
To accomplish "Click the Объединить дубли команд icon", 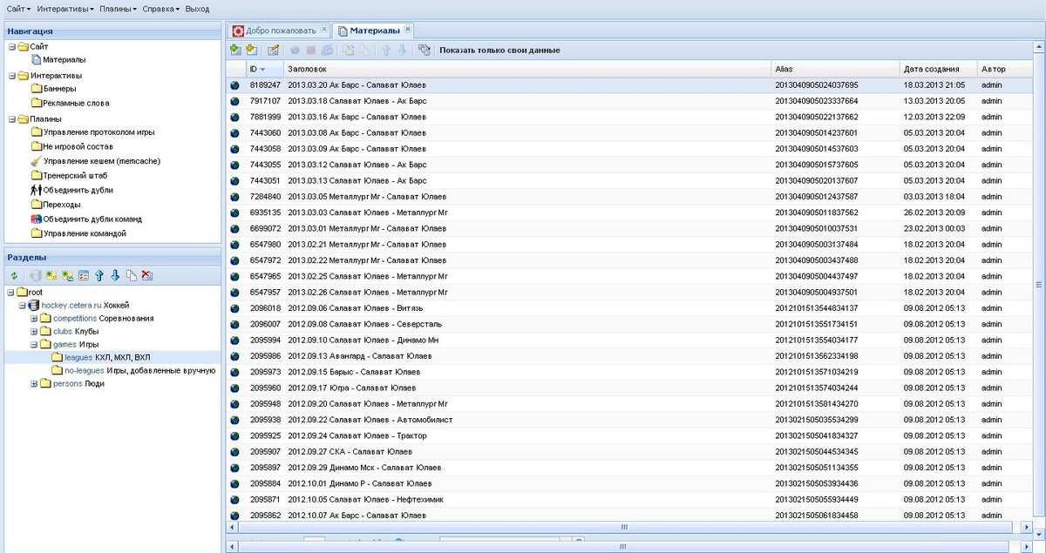I will (x=37, y=219).
